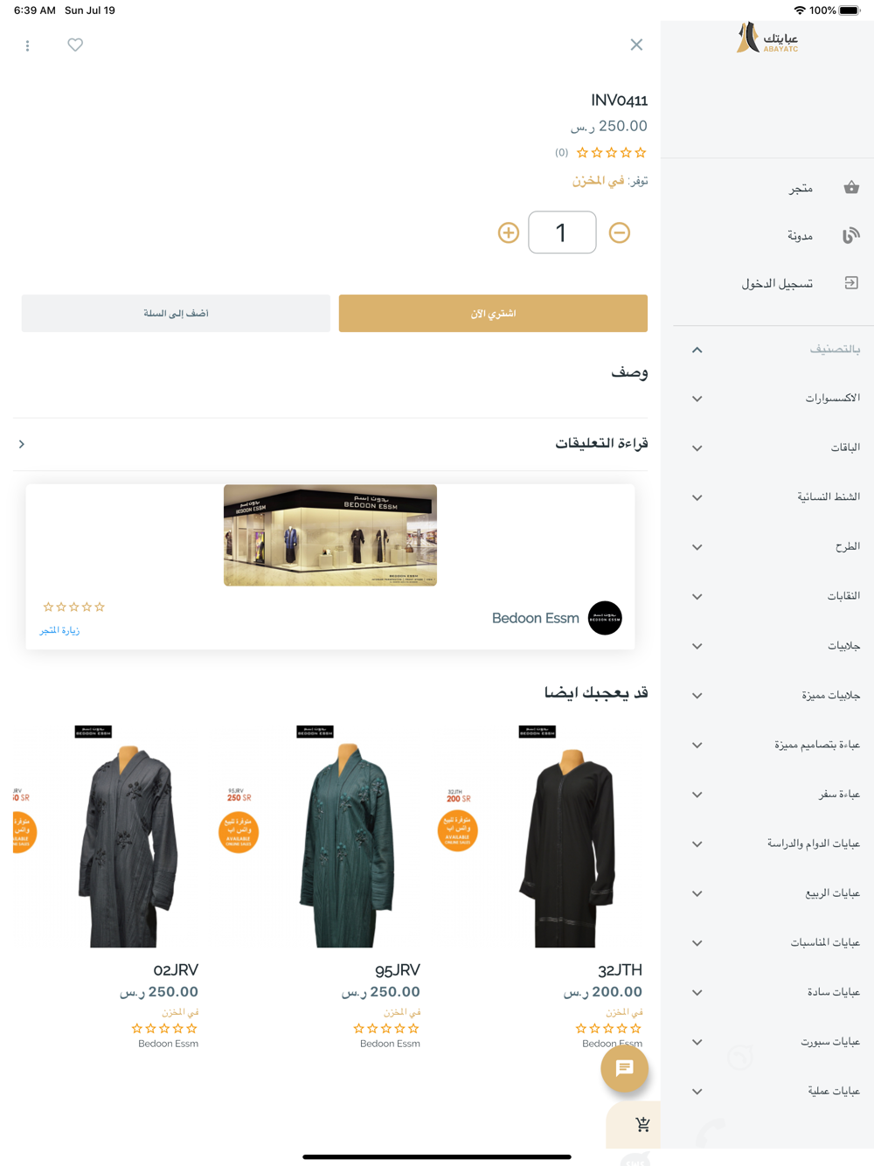874x1166 pixels.
Task: Tap the اضف إلى السلة button
Action: tap(176, 313)
